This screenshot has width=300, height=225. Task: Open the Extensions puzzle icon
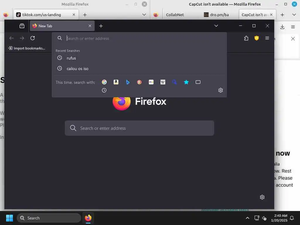tap(246, 38)
